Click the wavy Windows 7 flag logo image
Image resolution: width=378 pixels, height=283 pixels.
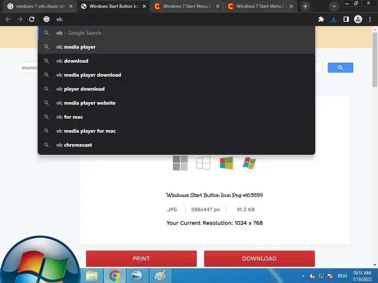[x=249, y=163]
